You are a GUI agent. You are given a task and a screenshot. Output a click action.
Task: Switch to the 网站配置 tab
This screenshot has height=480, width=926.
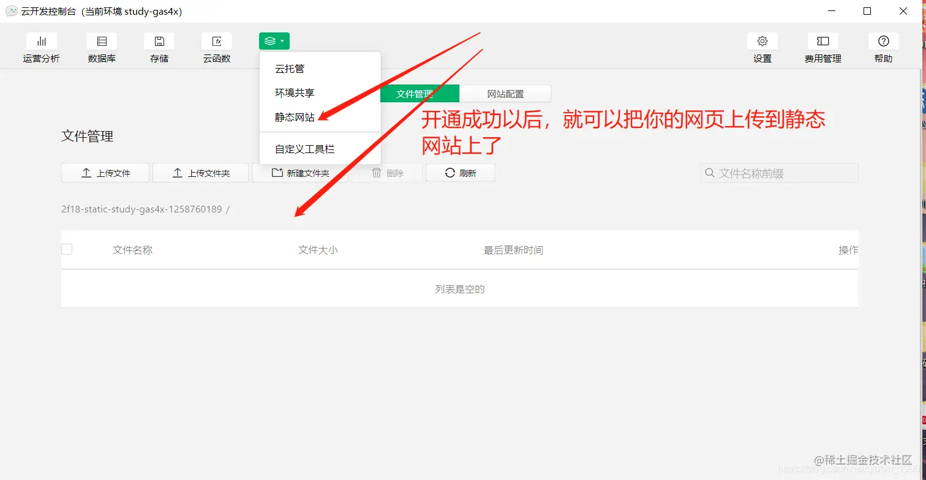coord(505,94)
